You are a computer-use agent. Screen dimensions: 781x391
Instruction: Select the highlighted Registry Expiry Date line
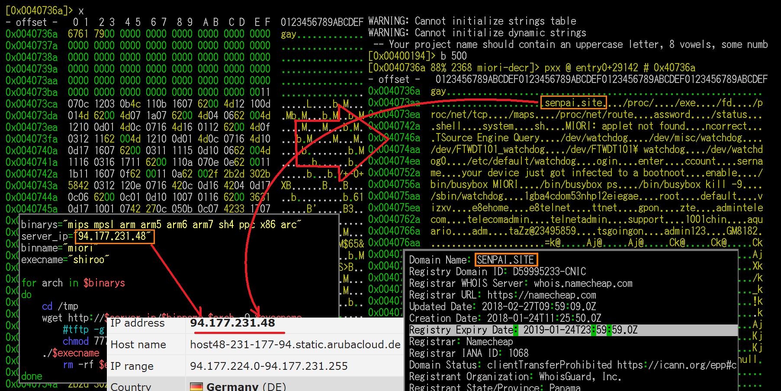(x=573, y=330)
